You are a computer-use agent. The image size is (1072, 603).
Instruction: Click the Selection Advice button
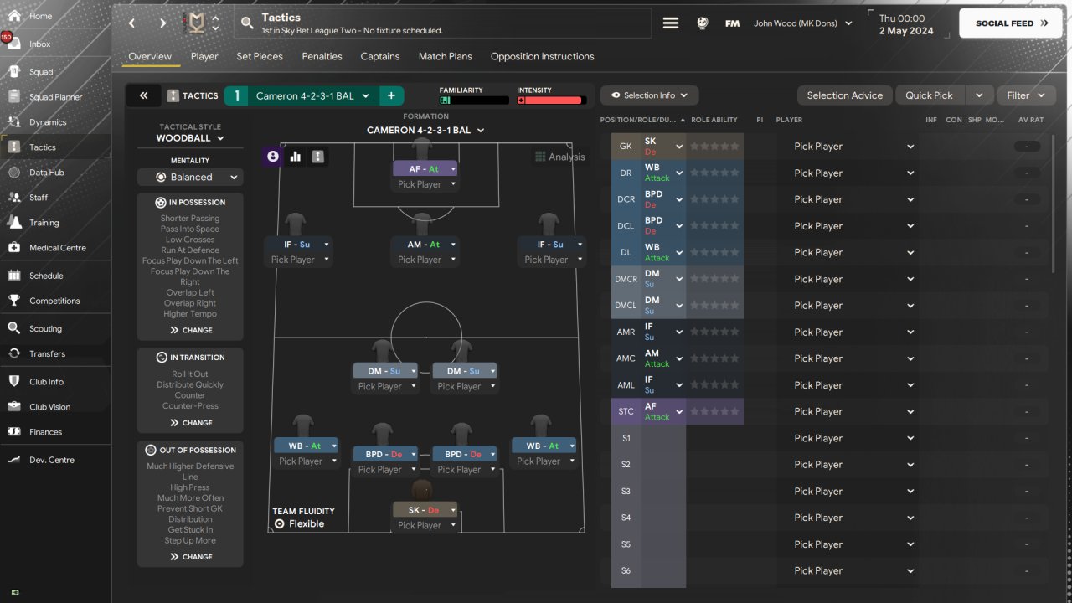[845, 95]
